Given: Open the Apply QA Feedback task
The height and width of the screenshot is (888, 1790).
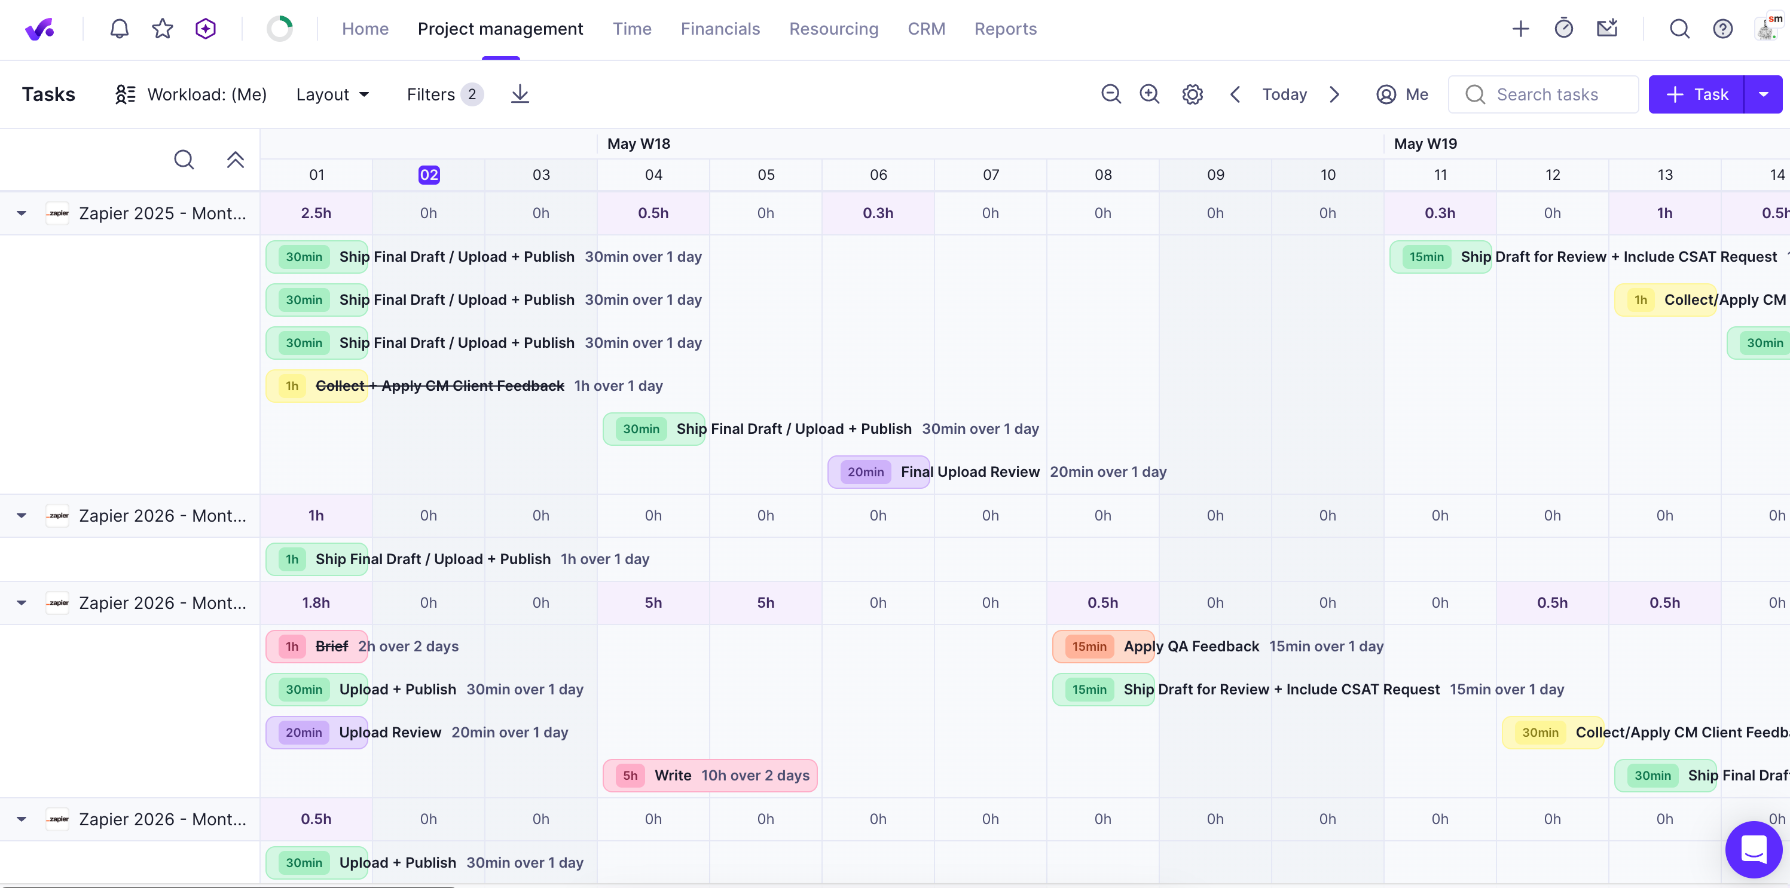Looking at the screenshot, I should [x=1104, y=647].
